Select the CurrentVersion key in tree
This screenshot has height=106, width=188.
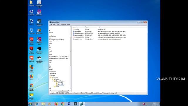coord(60,81)
